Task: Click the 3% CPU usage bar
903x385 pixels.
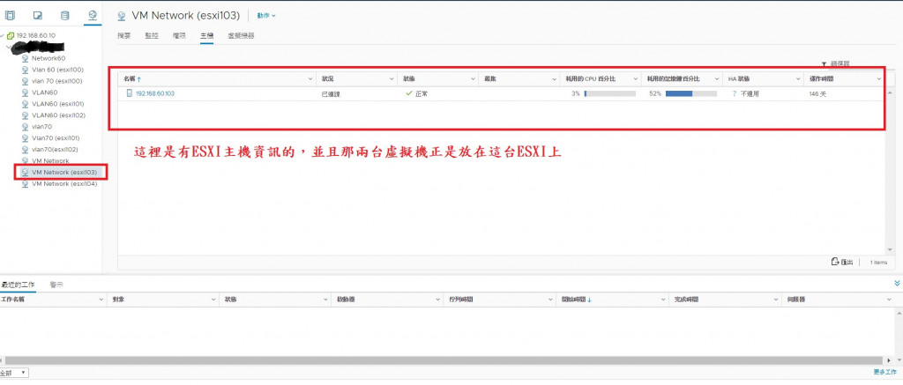Action: click(x=610, y=93)
